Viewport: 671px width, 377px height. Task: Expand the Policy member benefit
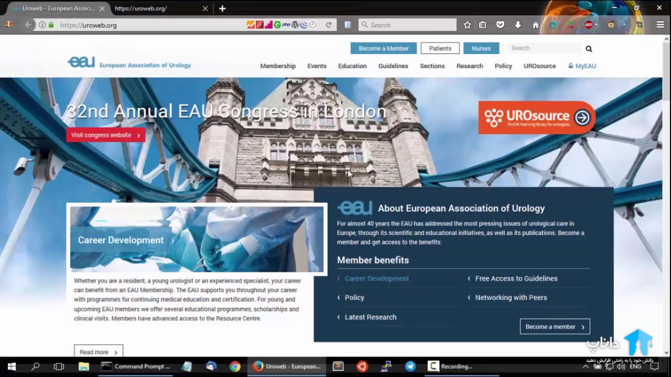click(354, 297)
